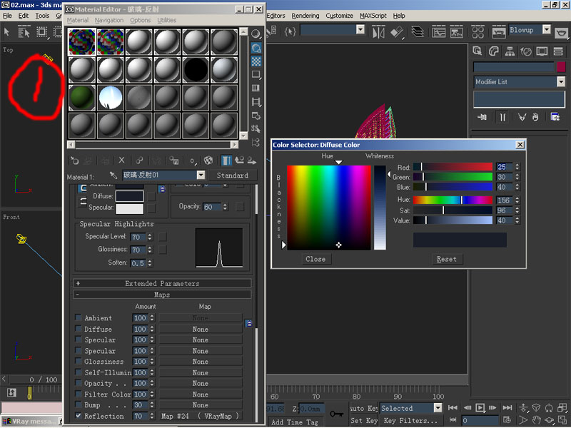This screenshot has height=428, width=571.
Task: Open the Blowup render type dropdown
Action: click(546, 31)
